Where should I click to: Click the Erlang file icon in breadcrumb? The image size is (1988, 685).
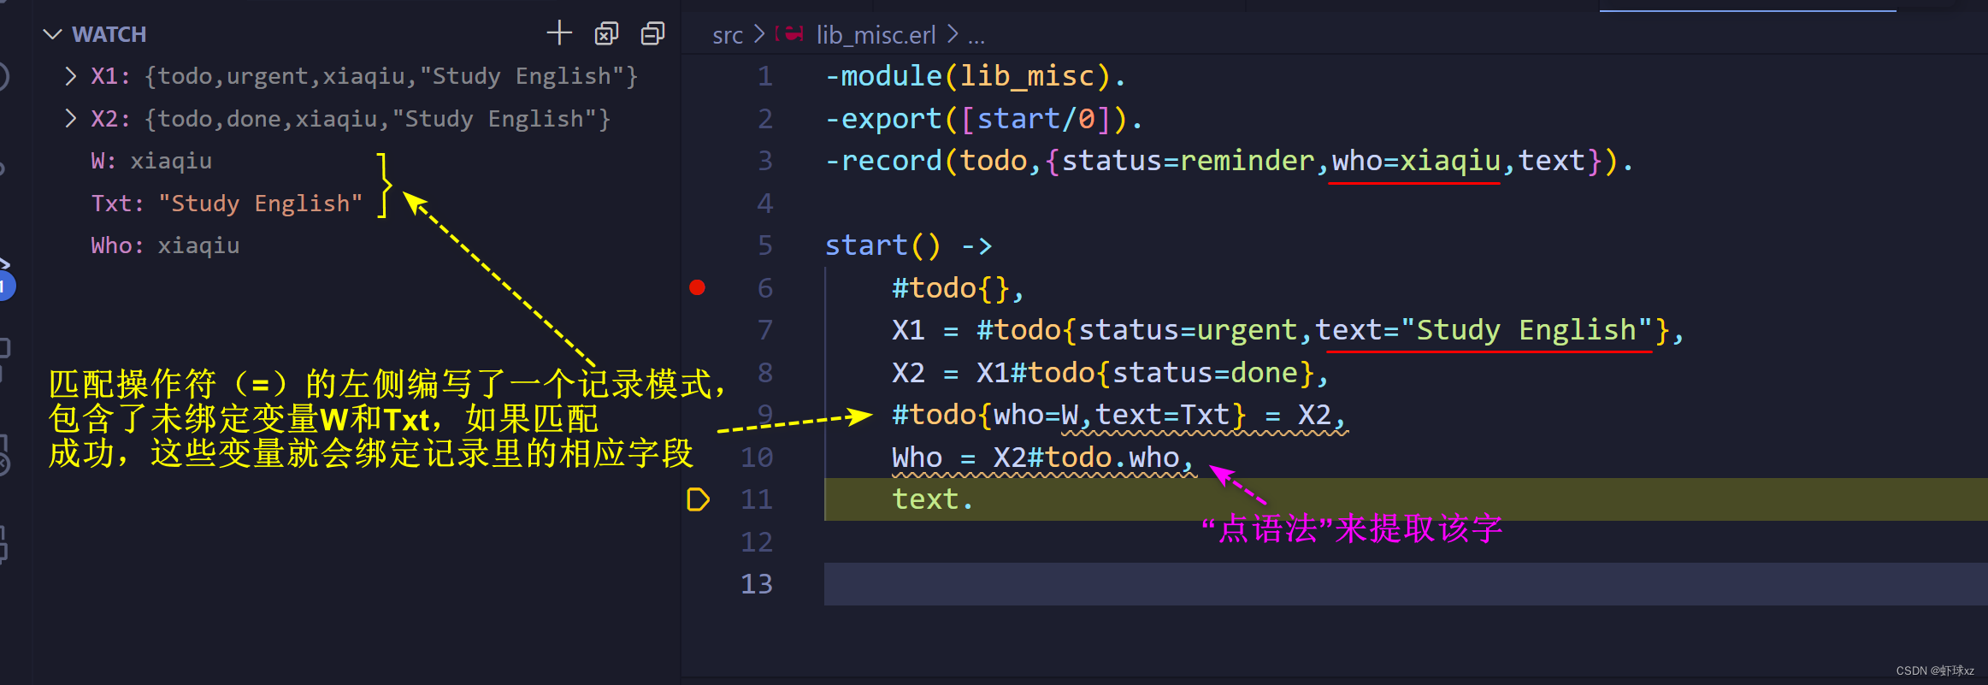[x=789, y=34]
